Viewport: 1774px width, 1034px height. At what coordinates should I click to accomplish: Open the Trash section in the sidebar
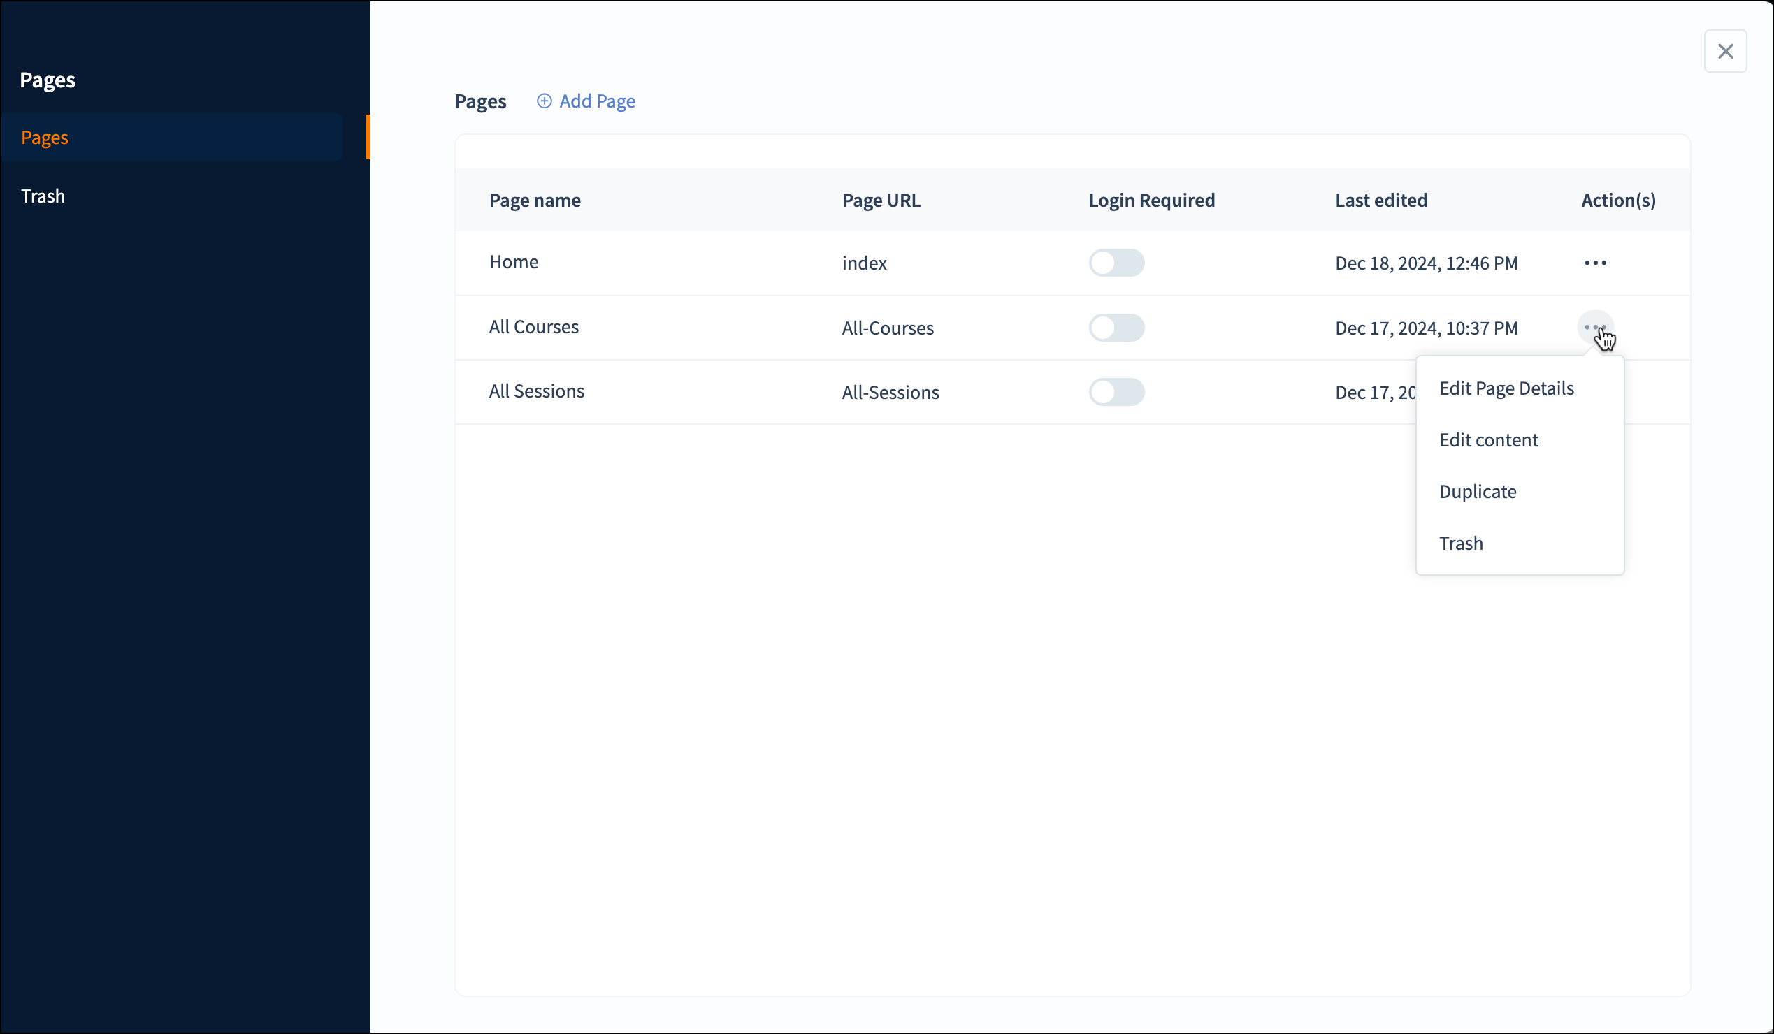[x=43, y=196]
